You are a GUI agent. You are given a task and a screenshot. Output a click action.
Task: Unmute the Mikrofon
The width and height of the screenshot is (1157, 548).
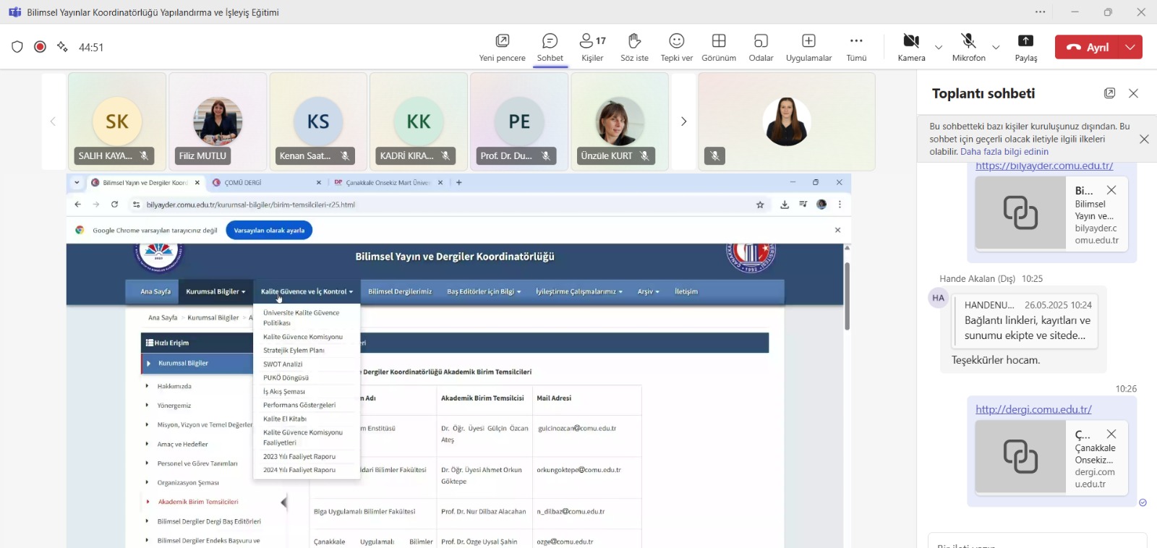[968, 47]
